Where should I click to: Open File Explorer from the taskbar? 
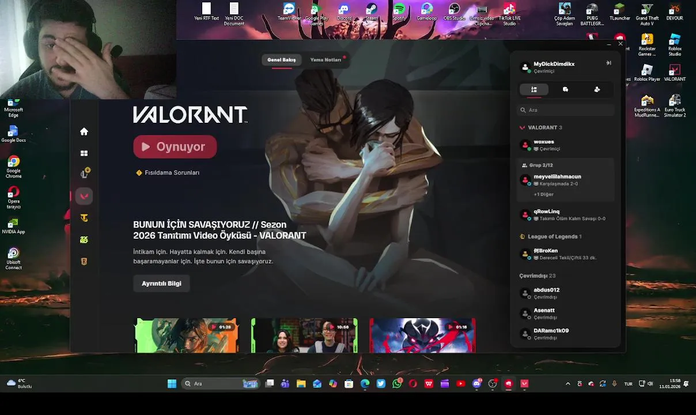coord(301,384)
